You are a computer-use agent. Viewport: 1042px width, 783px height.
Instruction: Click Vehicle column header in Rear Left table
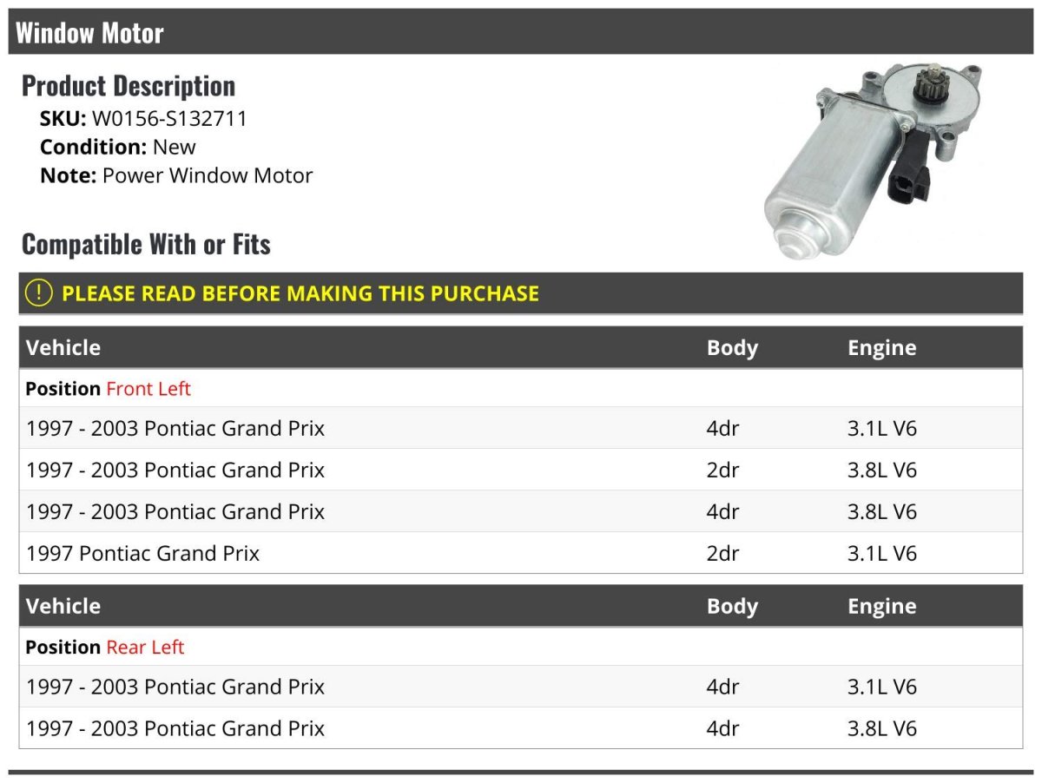(x=63, y=606)
